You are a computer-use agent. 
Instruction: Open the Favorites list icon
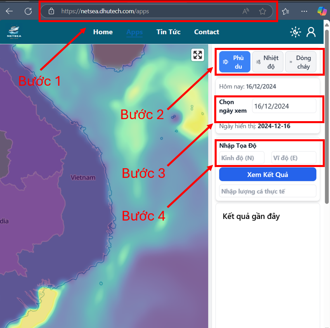tap(285, 11)
